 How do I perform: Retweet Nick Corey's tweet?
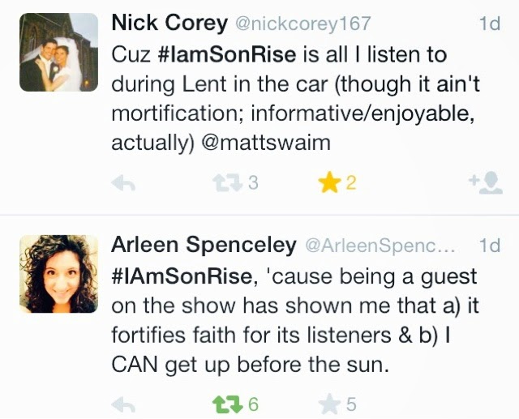(227, 183)
